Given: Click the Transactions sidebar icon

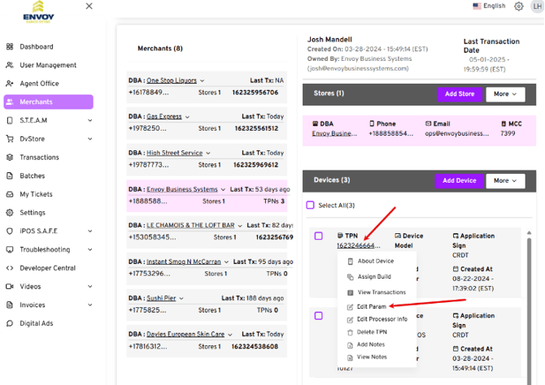Looking at the screenshot, I should coord(10,158).
